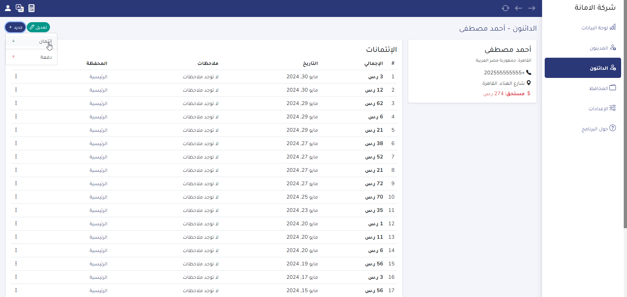
Task: Click the vertical page scrollbar
Action: tap(625, 114)
